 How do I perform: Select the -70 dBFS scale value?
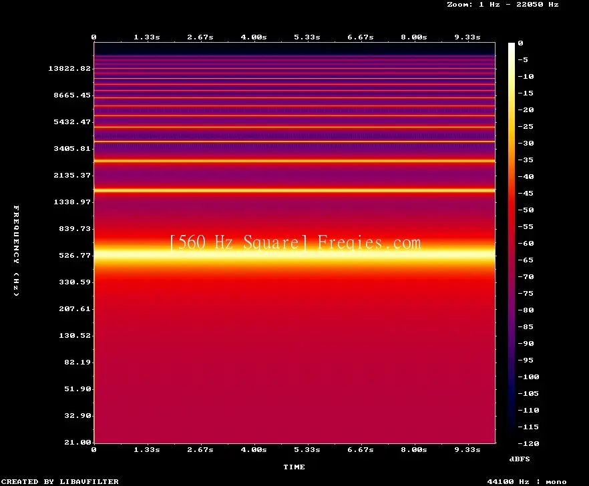[526, 277]
